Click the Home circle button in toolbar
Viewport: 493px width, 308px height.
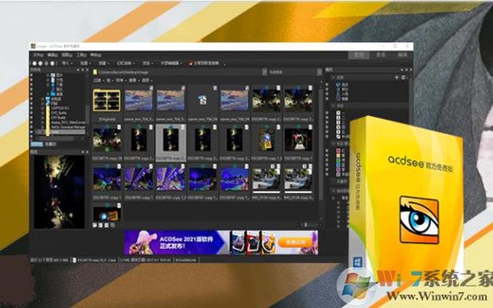pyautogui.click(x=52, y=63)
